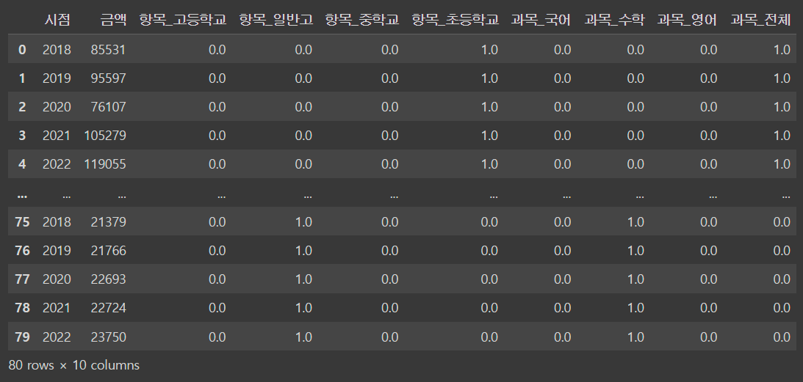Click row index 2
The image size is (803, 382).
tap(22, 107)
